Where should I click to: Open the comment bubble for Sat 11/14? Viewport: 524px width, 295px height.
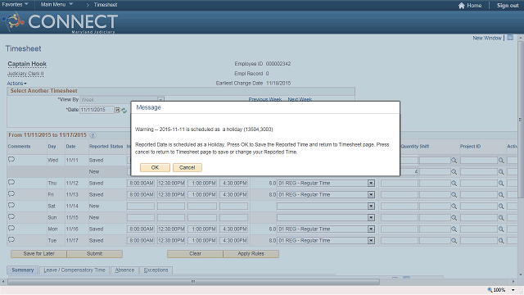tap(11, 205)
